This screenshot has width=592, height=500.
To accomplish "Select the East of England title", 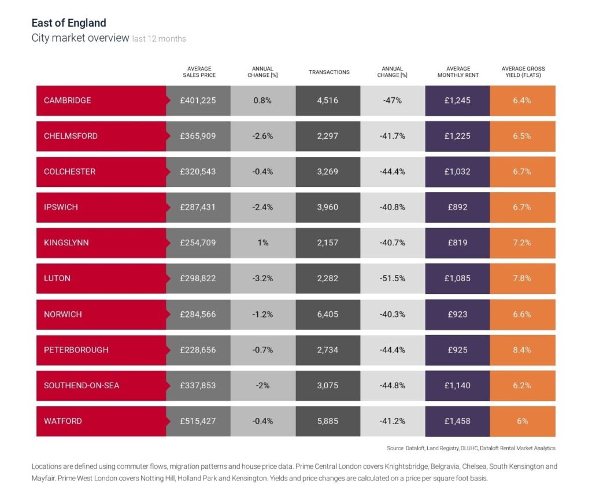I will click(x=69, y=23).
